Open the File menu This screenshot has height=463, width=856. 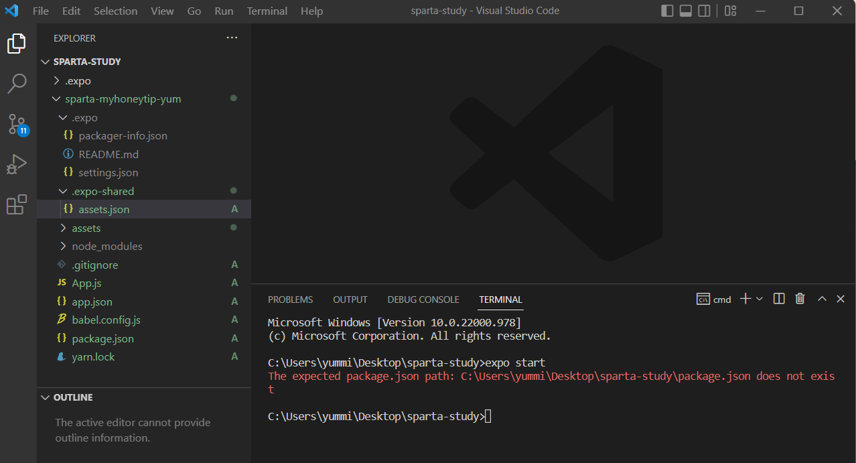pyautogui.click(x=40, y=11)
